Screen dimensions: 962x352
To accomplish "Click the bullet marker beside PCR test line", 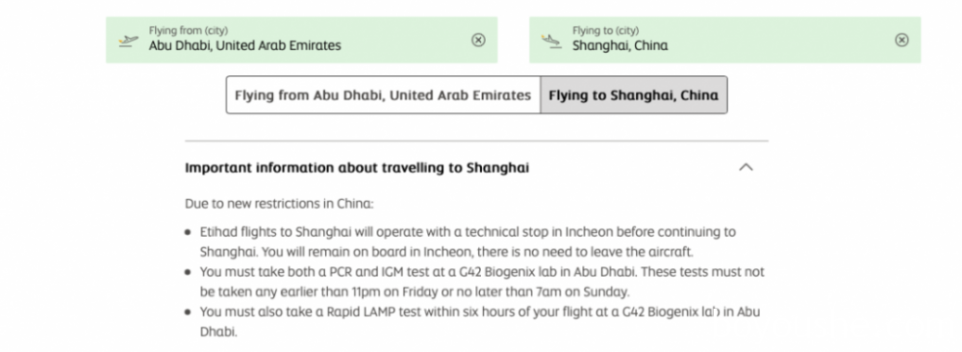I will click(188, 272).
